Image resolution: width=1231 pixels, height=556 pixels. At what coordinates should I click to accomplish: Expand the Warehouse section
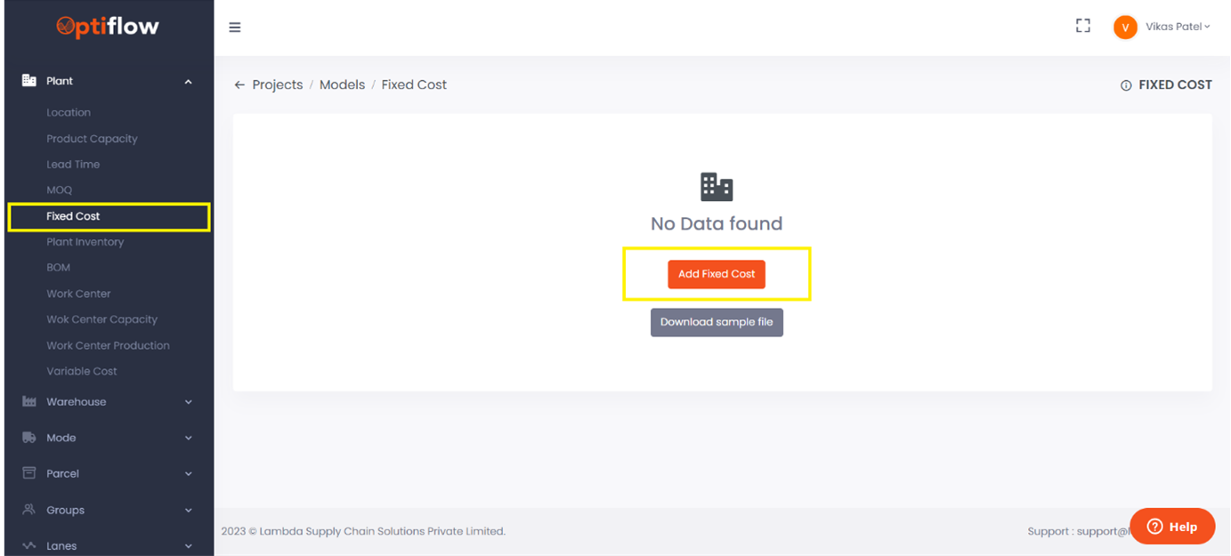[x=187, y=401]
